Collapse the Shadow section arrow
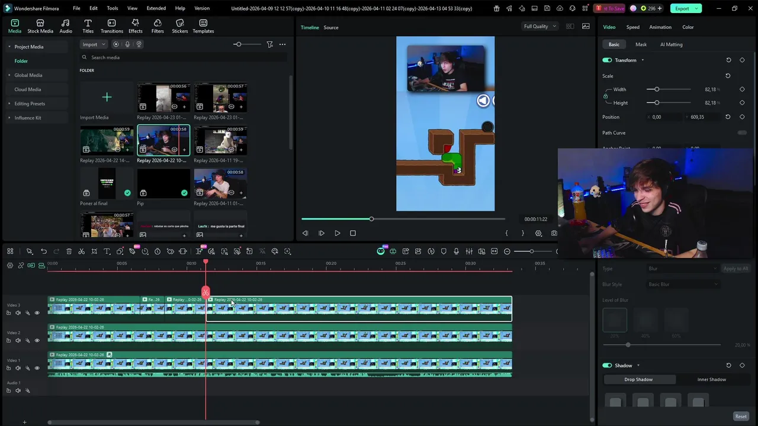 point(638,366)
